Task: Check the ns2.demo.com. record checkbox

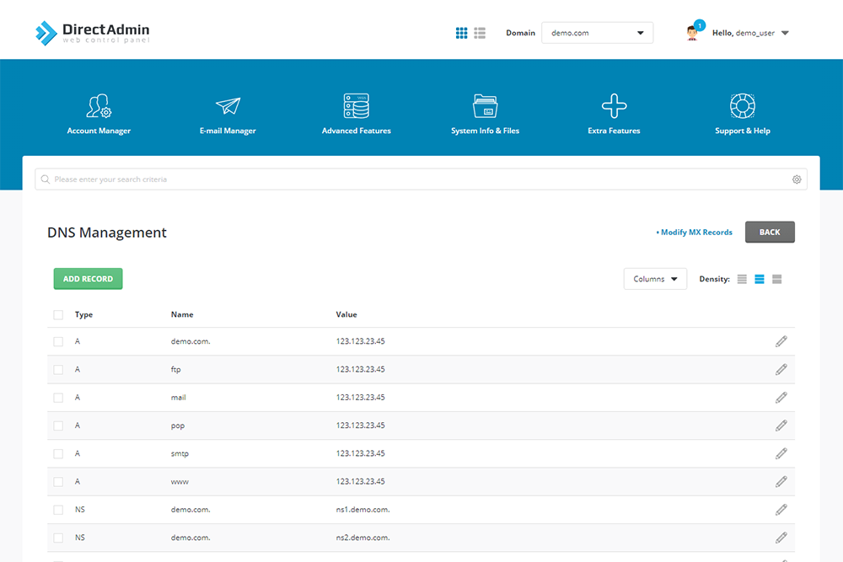Action: click(x=58, y=538)
